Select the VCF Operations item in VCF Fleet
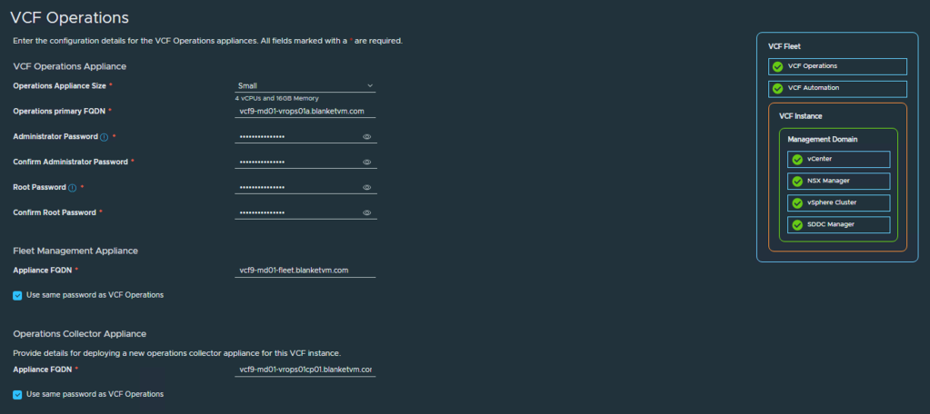This screenshot has height=414, width=930. (837, 66)
